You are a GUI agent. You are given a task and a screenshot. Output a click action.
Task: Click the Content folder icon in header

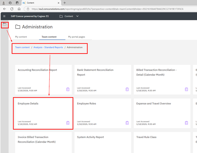click(61, 16)
